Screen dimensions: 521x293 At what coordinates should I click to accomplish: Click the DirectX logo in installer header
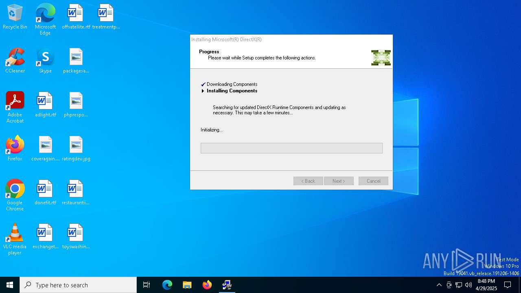tap(381, 58)
